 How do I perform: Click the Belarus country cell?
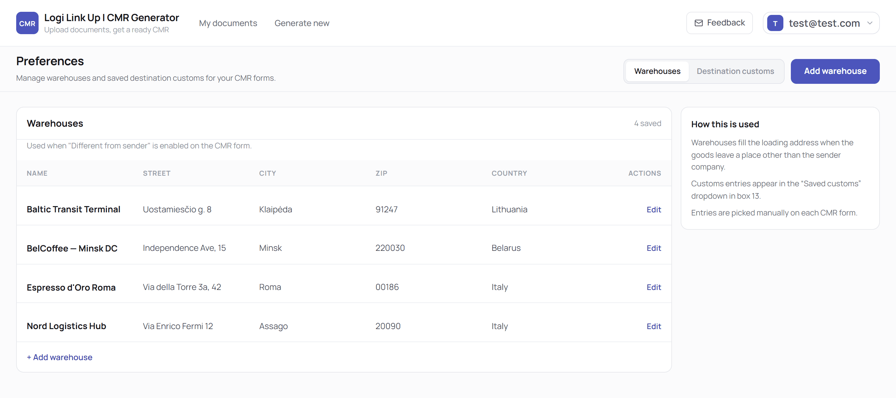506,248
